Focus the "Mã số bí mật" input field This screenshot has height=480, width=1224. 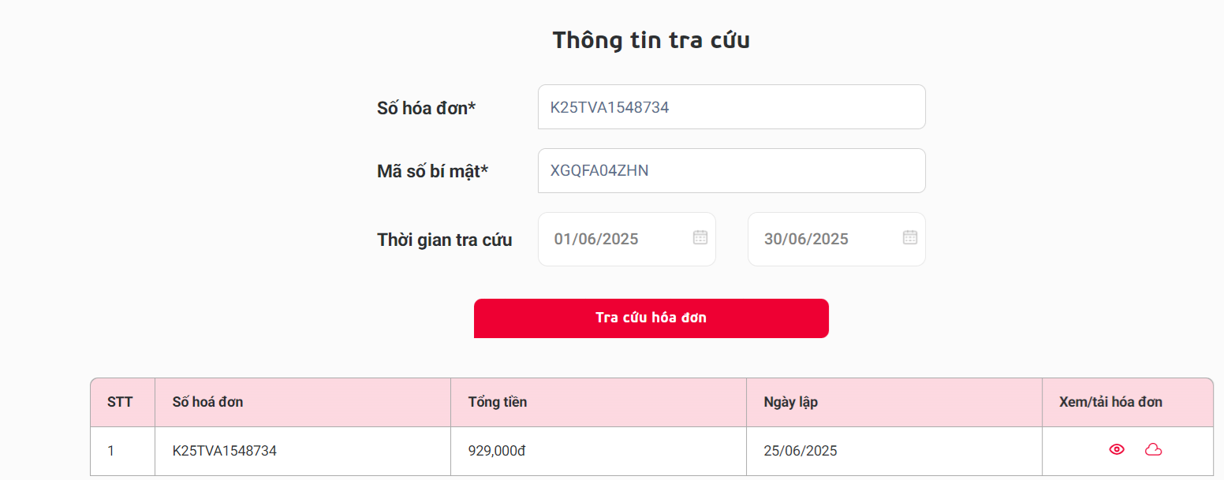[x=731, y=170]
